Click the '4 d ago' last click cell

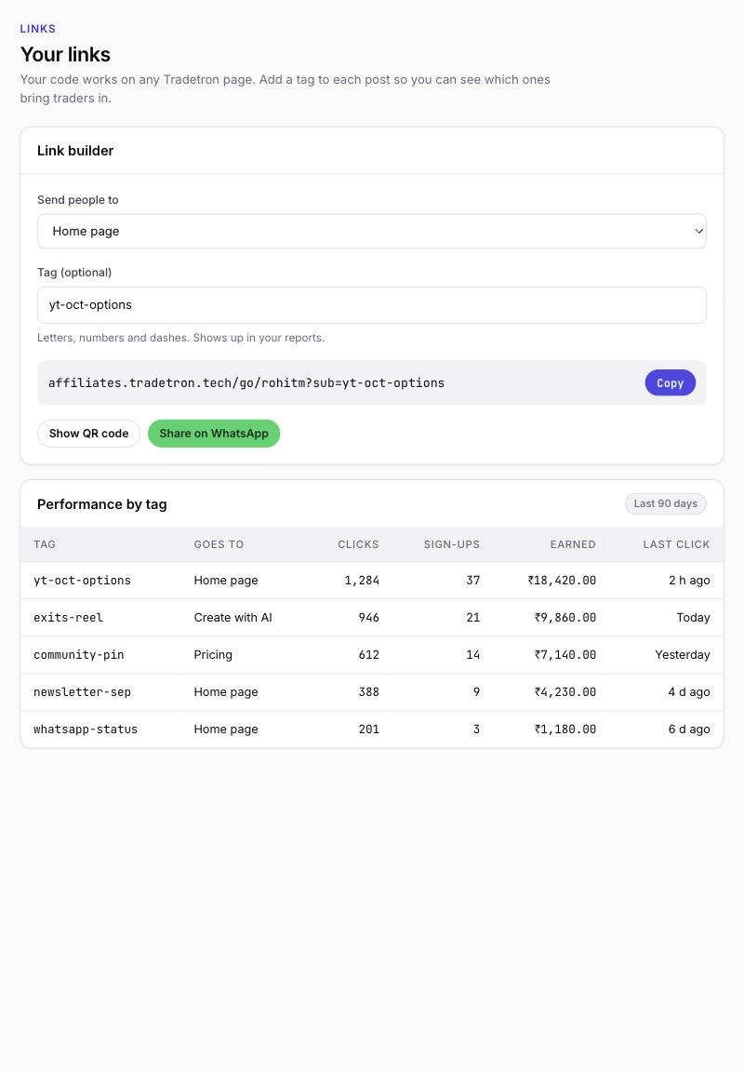tap(689, 692)
